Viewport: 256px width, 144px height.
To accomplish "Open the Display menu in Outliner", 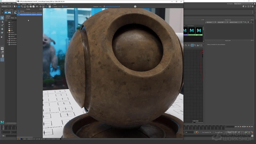I will pyautogui.click(x=7, y=18).
